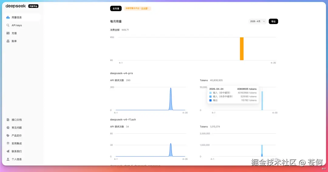Image resolution: width=328 pixels, height=172 pixels.
Task: Click the API keys magnifier icon
Action: (x=8, y=25)
